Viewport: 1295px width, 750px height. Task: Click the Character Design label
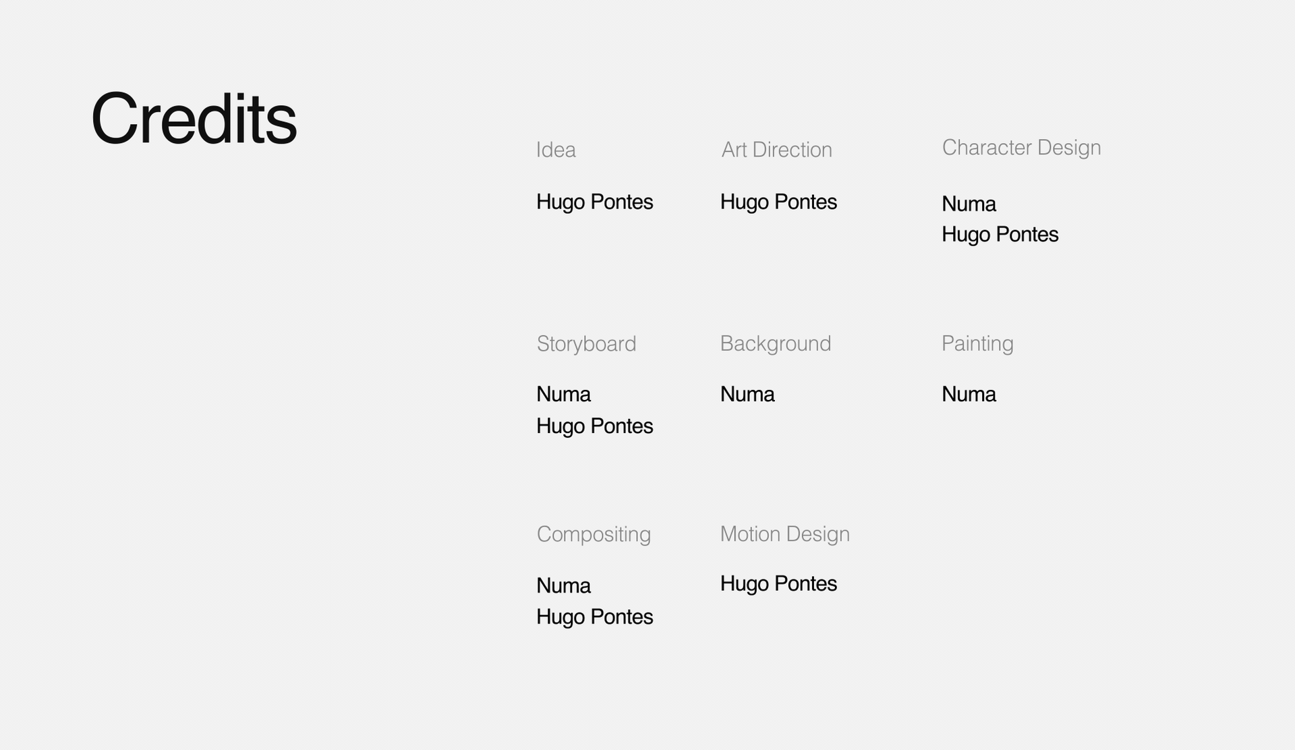1021,148
